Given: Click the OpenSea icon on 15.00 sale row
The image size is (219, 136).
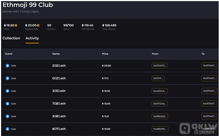Looking at the screenshot, I should 7,104.
